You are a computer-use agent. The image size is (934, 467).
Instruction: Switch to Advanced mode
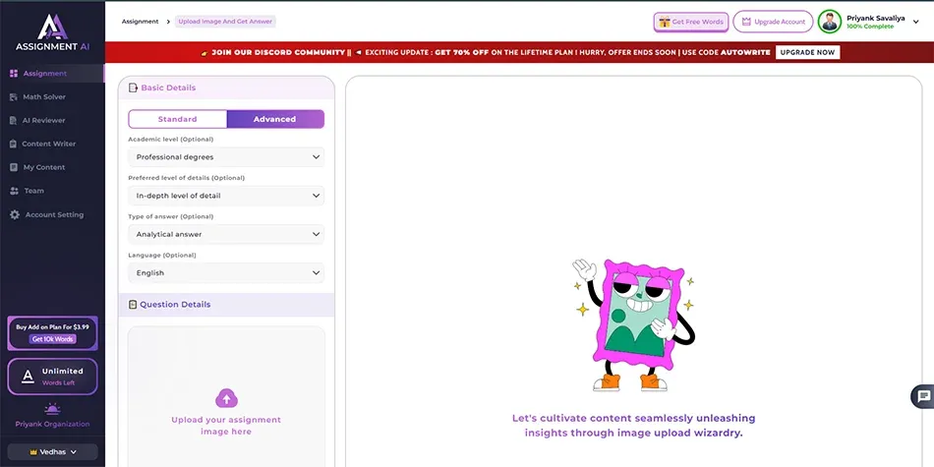pos(275,119)
